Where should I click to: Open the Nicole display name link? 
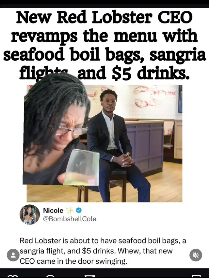[53, 211]
